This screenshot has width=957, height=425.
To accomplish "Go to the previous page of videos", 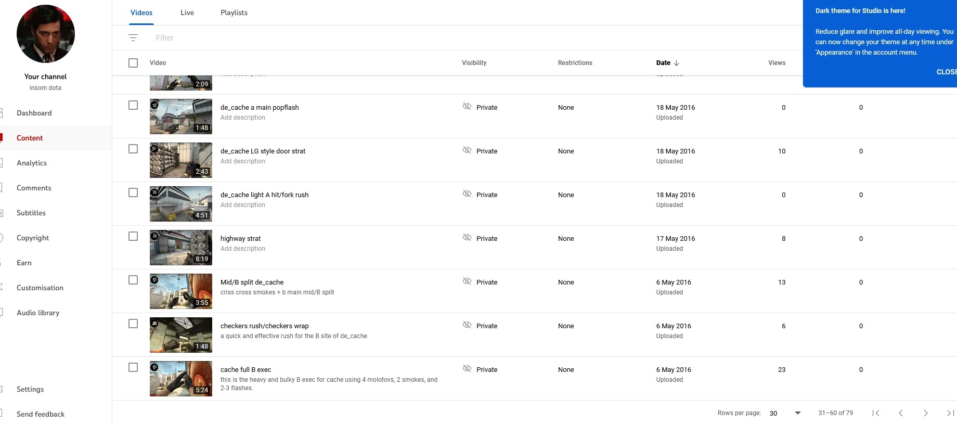I will [x=901, y=413].
